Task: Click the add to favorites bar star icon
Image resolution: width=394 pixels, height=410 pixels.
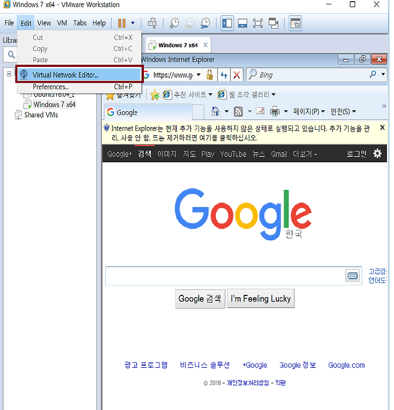Action: [154, 95]
